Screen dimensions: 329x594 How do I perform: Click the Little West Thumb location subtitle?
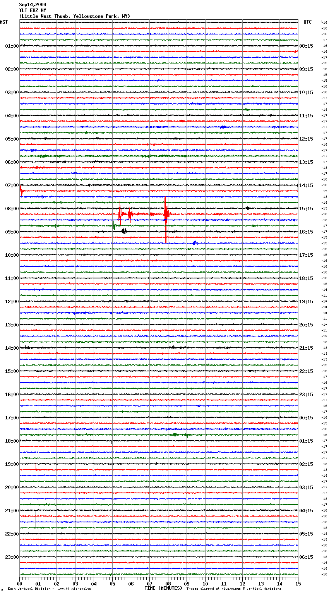click(x=75, y=16)
